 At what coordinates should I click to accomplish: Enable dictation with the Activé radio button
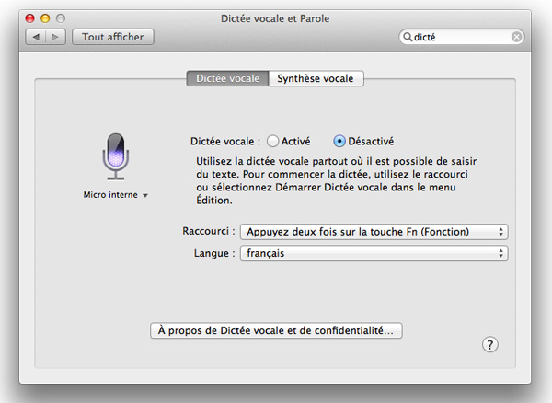pos(272,142)
